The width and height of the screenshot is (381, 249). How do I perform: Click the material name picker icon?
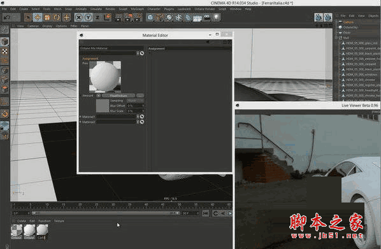coord(142,53)
